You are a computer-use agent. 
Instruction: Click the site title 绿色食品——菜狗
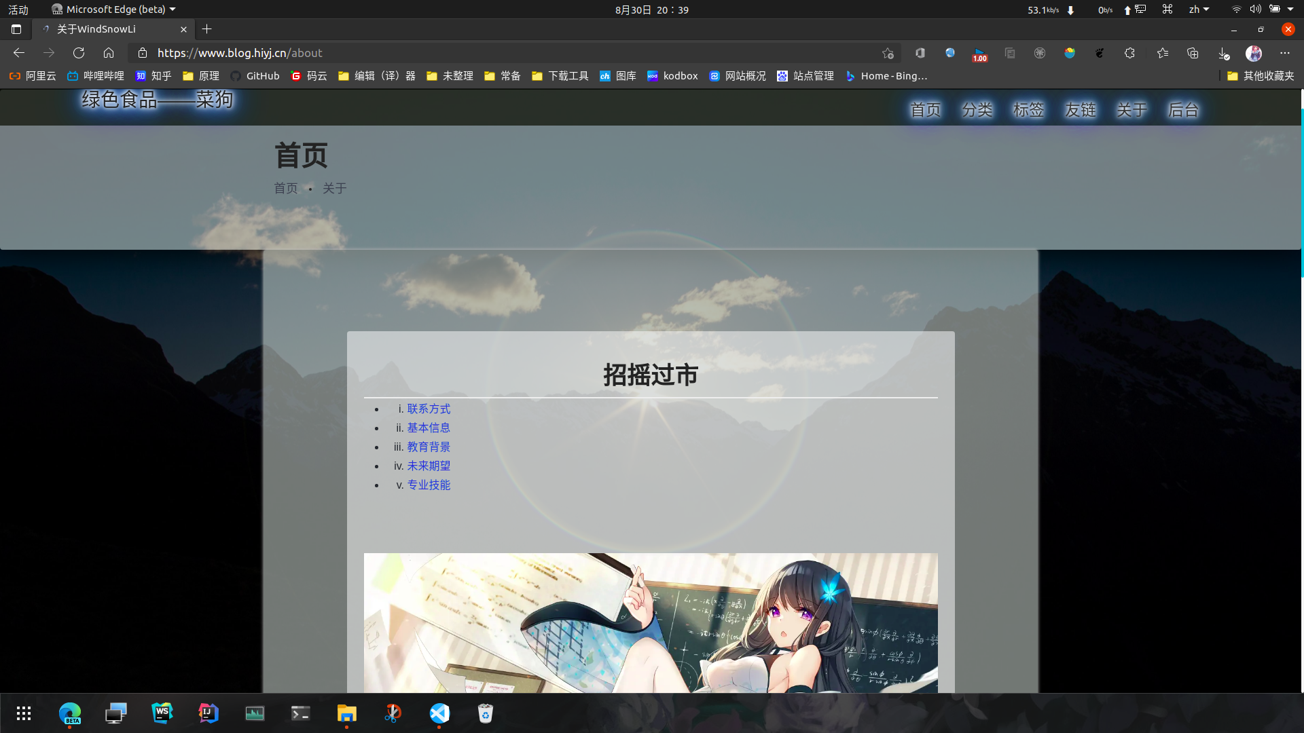pyautogui.click(x=158, y=100)
